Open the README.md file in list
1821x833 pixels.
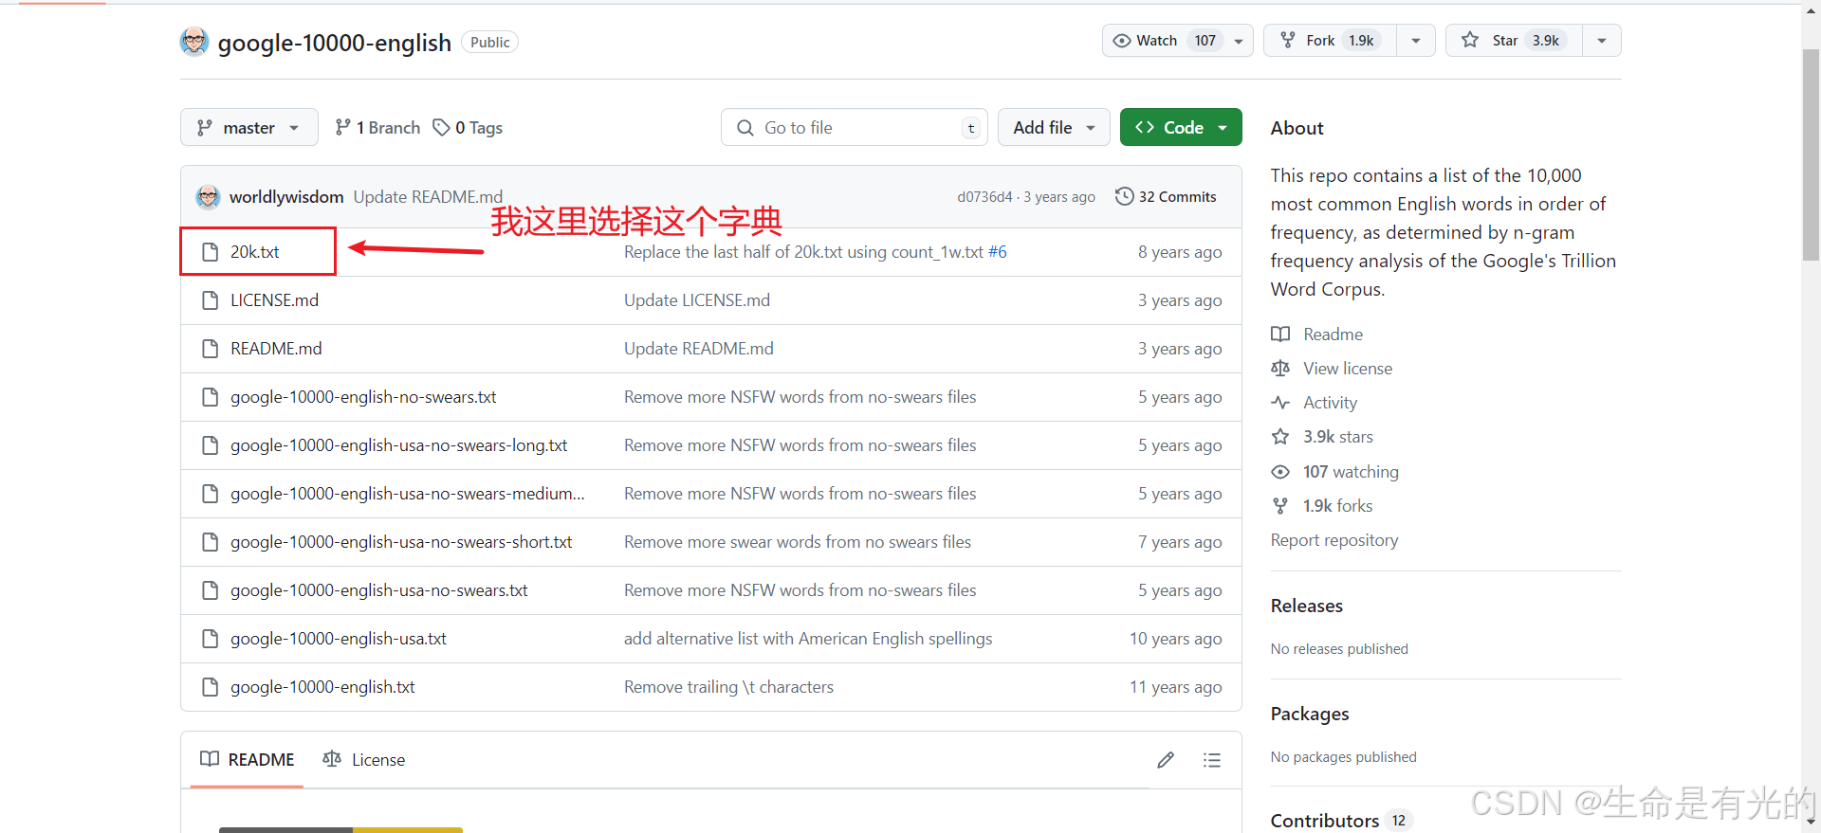pyautogui.click(x=276, y=348)
